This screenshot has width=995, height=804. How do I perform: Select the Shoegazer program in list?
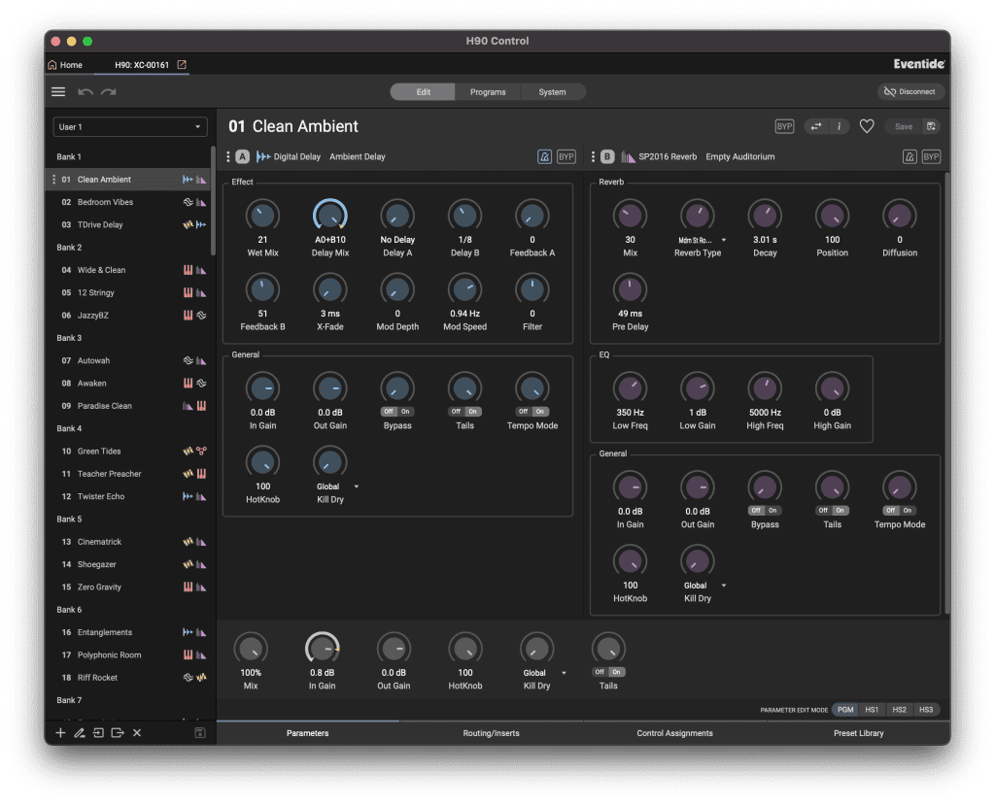[x=99, y=564]
